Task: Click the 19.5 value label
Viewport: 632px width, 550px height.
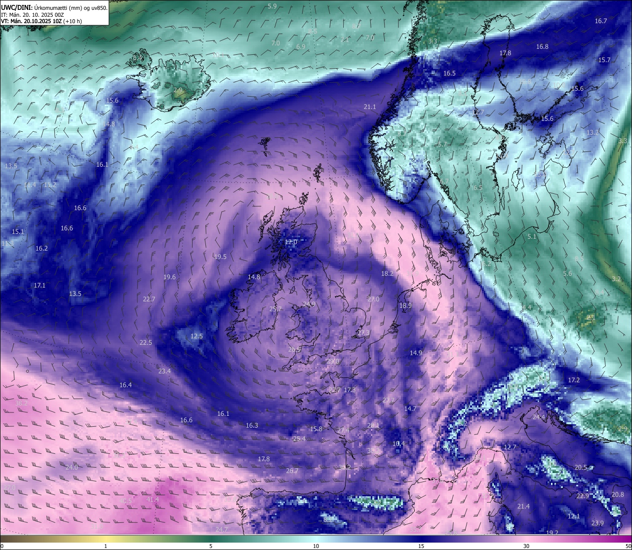Action: (220, 257)
